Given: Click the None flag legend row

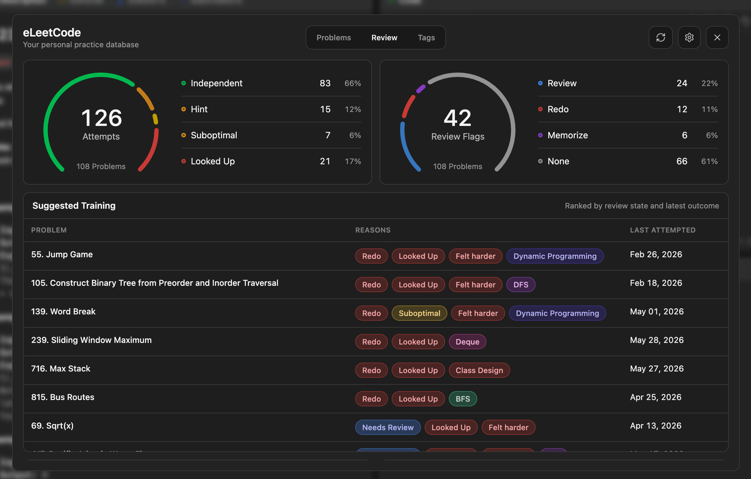Looking at the screenshot, I should coord(628,161).
